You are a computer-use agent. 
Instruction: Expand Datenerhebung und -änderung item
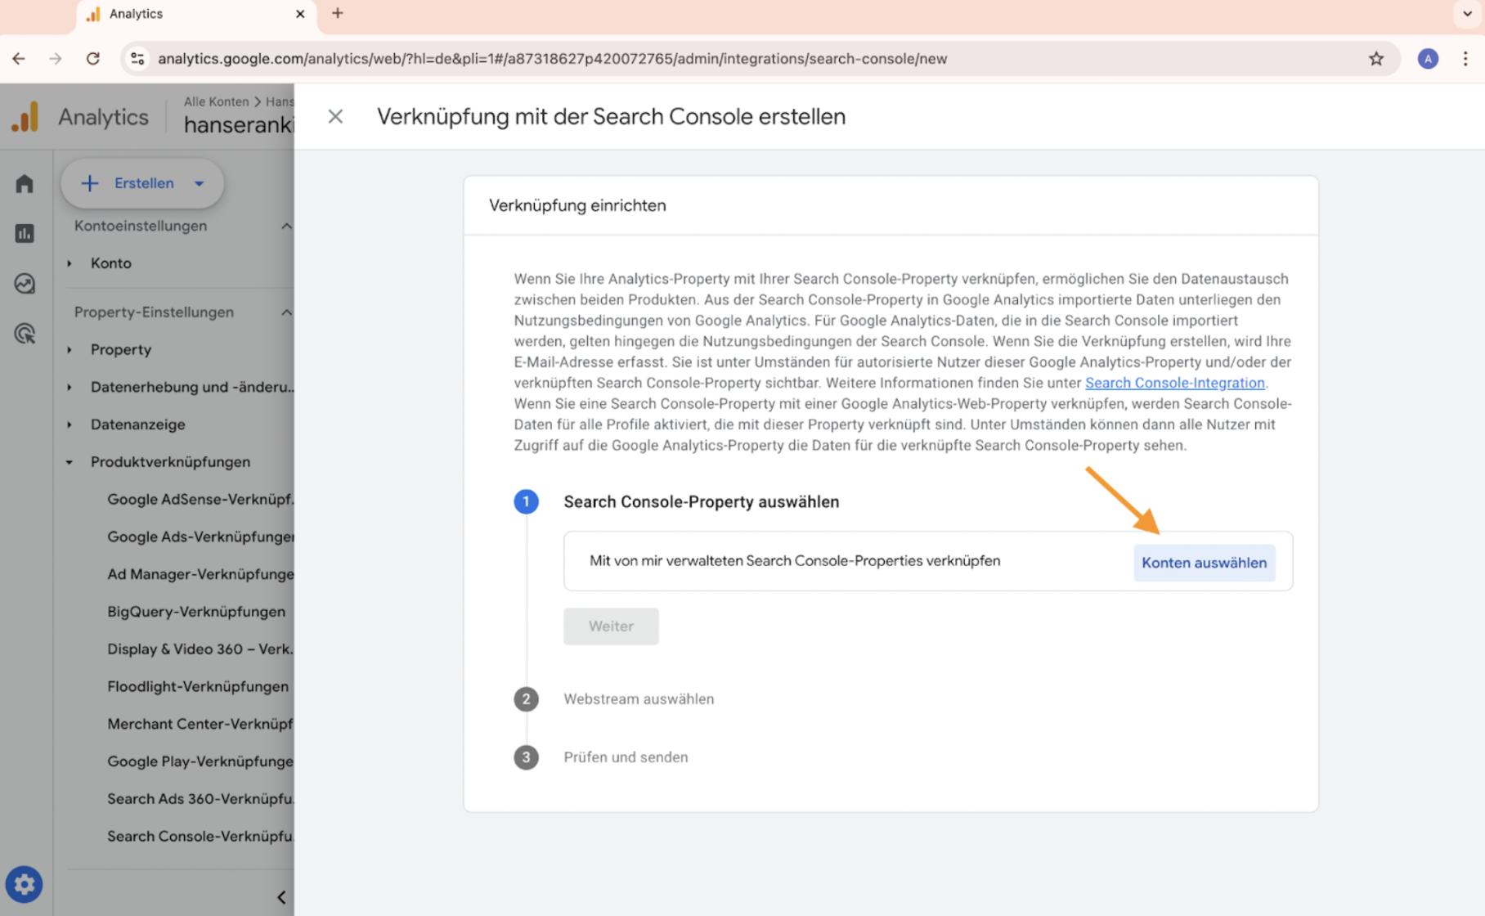coord(70,388)
